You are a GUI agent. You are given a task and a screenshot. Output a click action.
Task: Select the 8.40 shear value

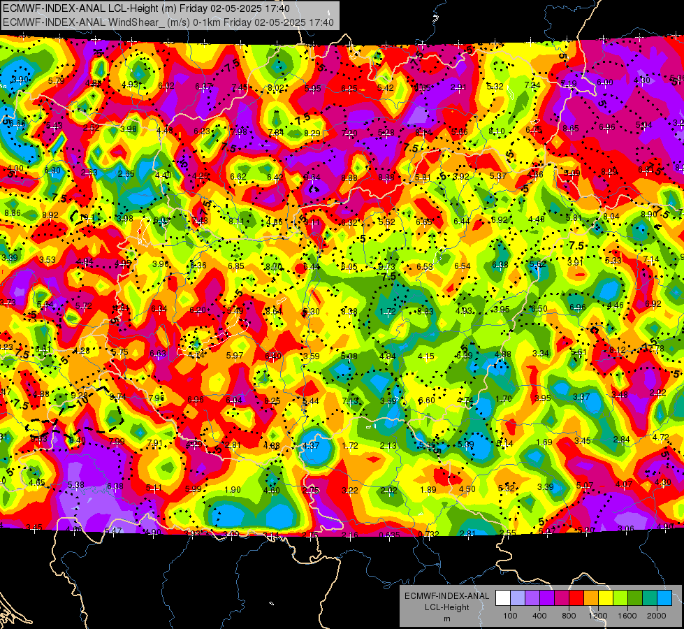coord(78,440)
